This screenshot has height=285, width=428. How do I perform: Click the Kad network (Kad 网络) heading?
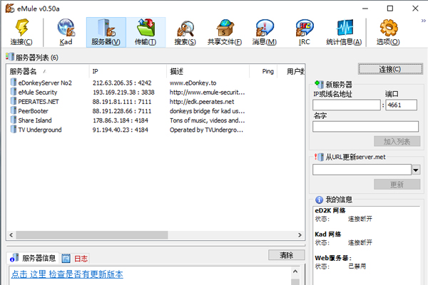(328, 234)
